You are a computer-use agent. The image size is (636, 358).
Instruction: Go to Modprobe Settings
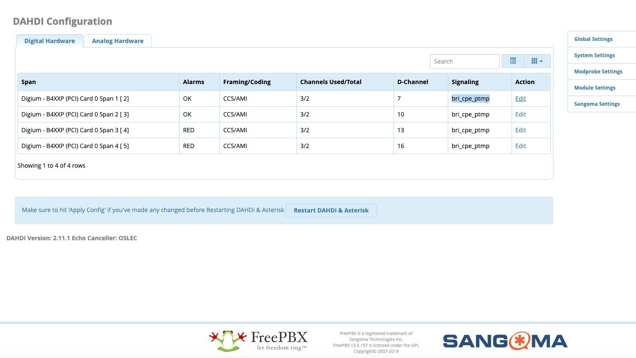(x=598, y=72)
